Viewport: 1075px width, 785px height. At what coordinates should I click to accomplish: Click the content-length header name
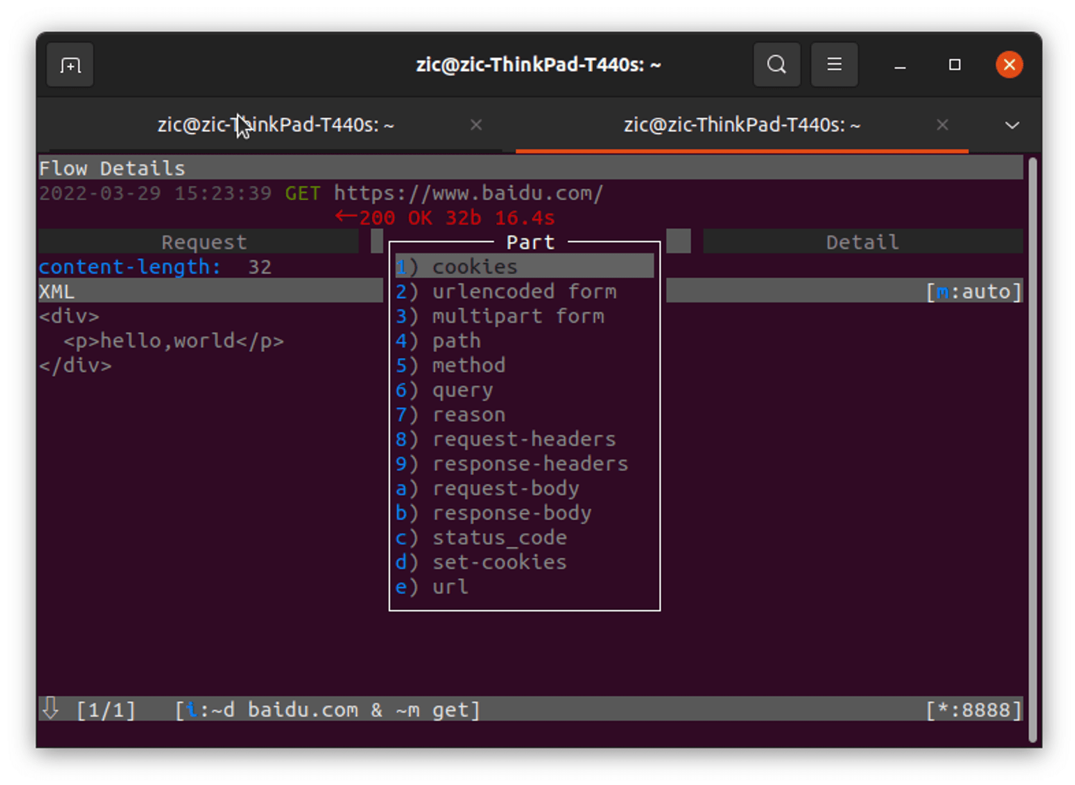tap(130, 267)
